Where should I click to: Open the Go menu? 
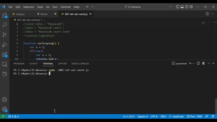pos(48,7)
